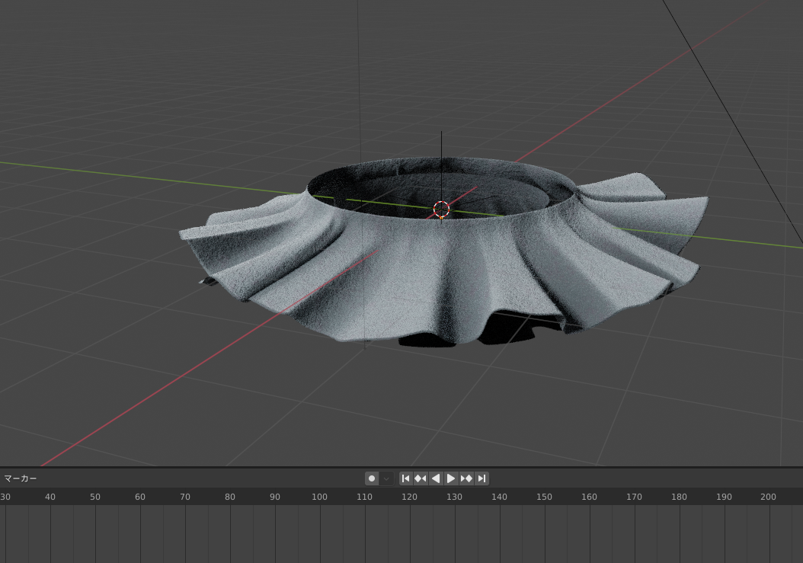Jump to the next keyframe
The height and width of the screenshot is (563, 803).
click(x=466, y=478)
